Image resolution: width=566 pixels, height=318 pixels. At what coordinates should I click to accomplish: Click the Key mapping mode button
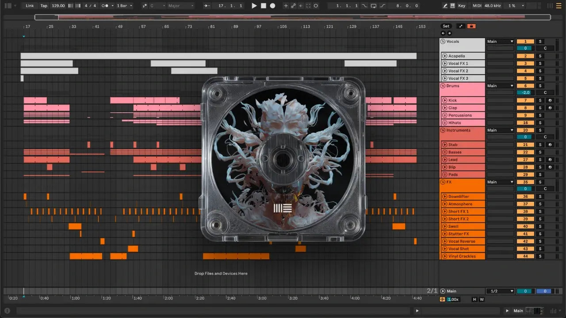(462, 6)
